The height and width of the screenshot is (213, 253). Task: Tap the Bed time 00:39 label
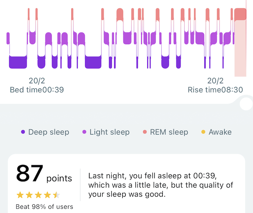point(37,90)
